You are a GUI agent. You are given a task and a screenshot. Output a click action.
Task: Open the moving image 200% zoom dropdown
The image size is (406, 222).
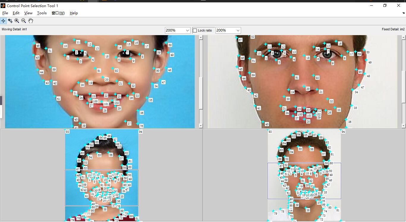187,30
